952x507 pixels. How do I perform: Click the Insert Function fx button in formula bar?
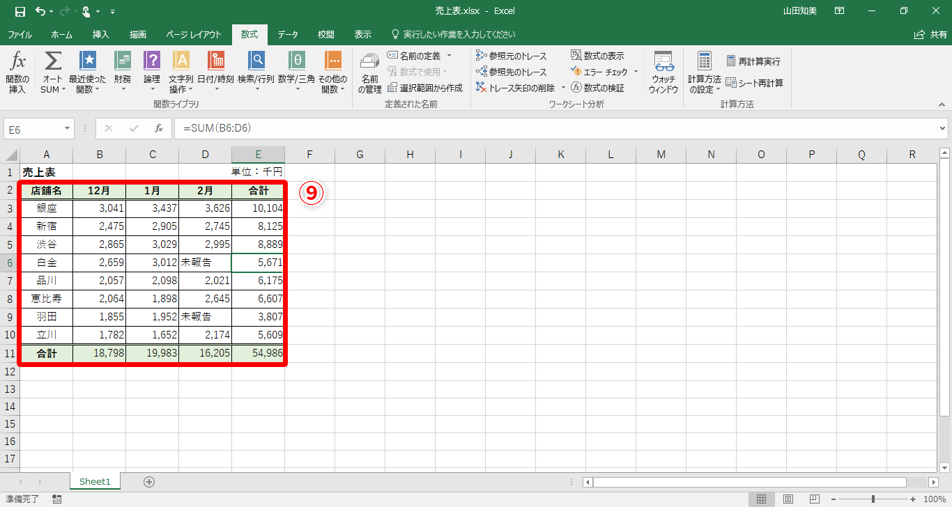159,128
